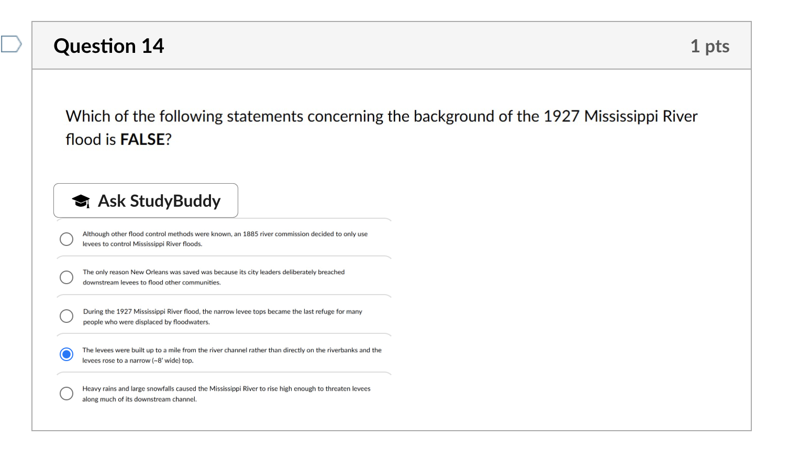The image size is (789, 449).
Task: Deselect the currently selected levee construction answer
Action: pyautogui.click(x=66, y=354)
